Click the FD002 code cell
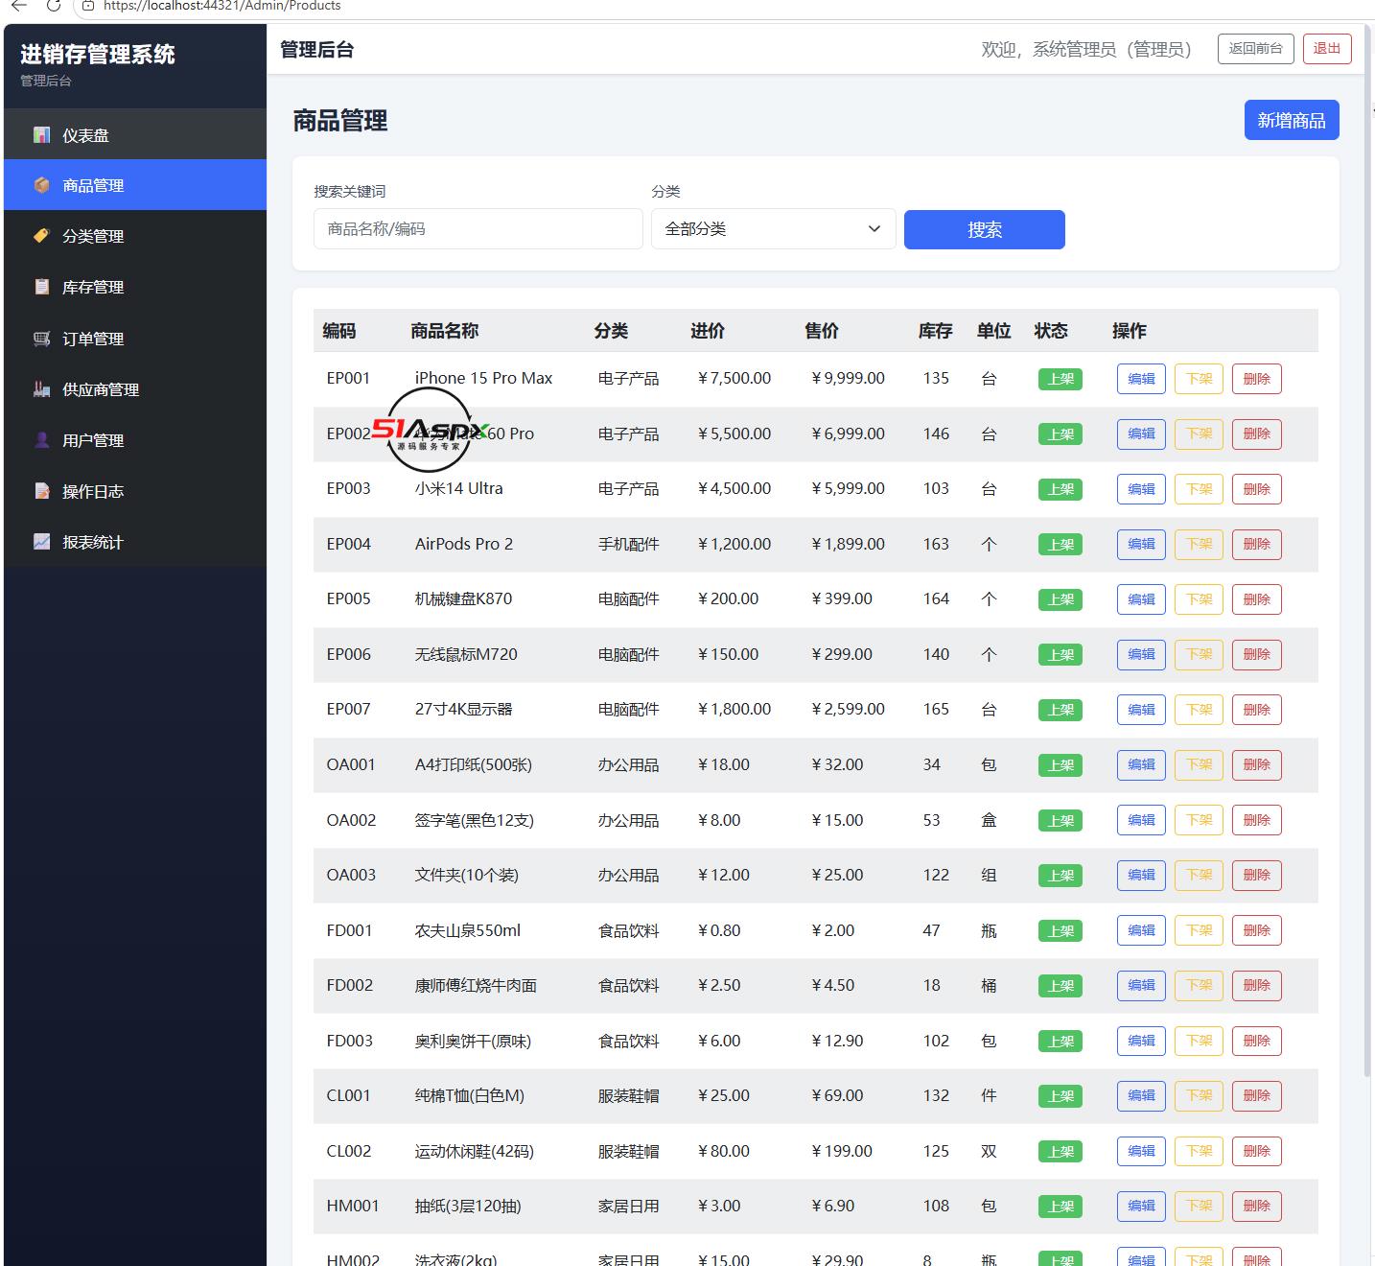 pyautogui.click(x=349, y=985)
